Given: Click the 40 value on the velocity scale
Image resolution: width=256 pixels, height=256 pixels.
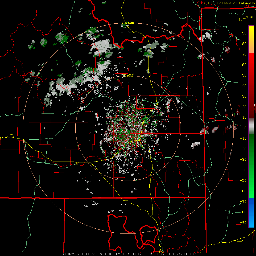Looking at the screenshot, I should (244, 86).
